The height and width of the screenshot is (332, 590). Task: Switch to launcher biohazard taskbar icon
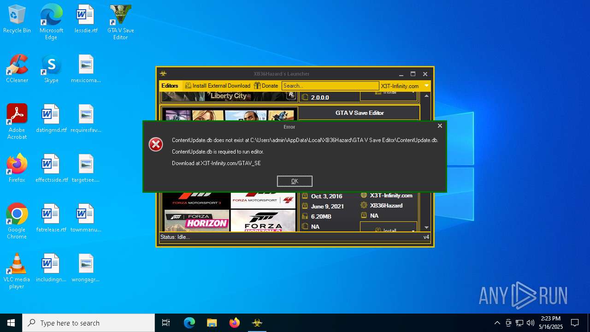click(257, 323)
